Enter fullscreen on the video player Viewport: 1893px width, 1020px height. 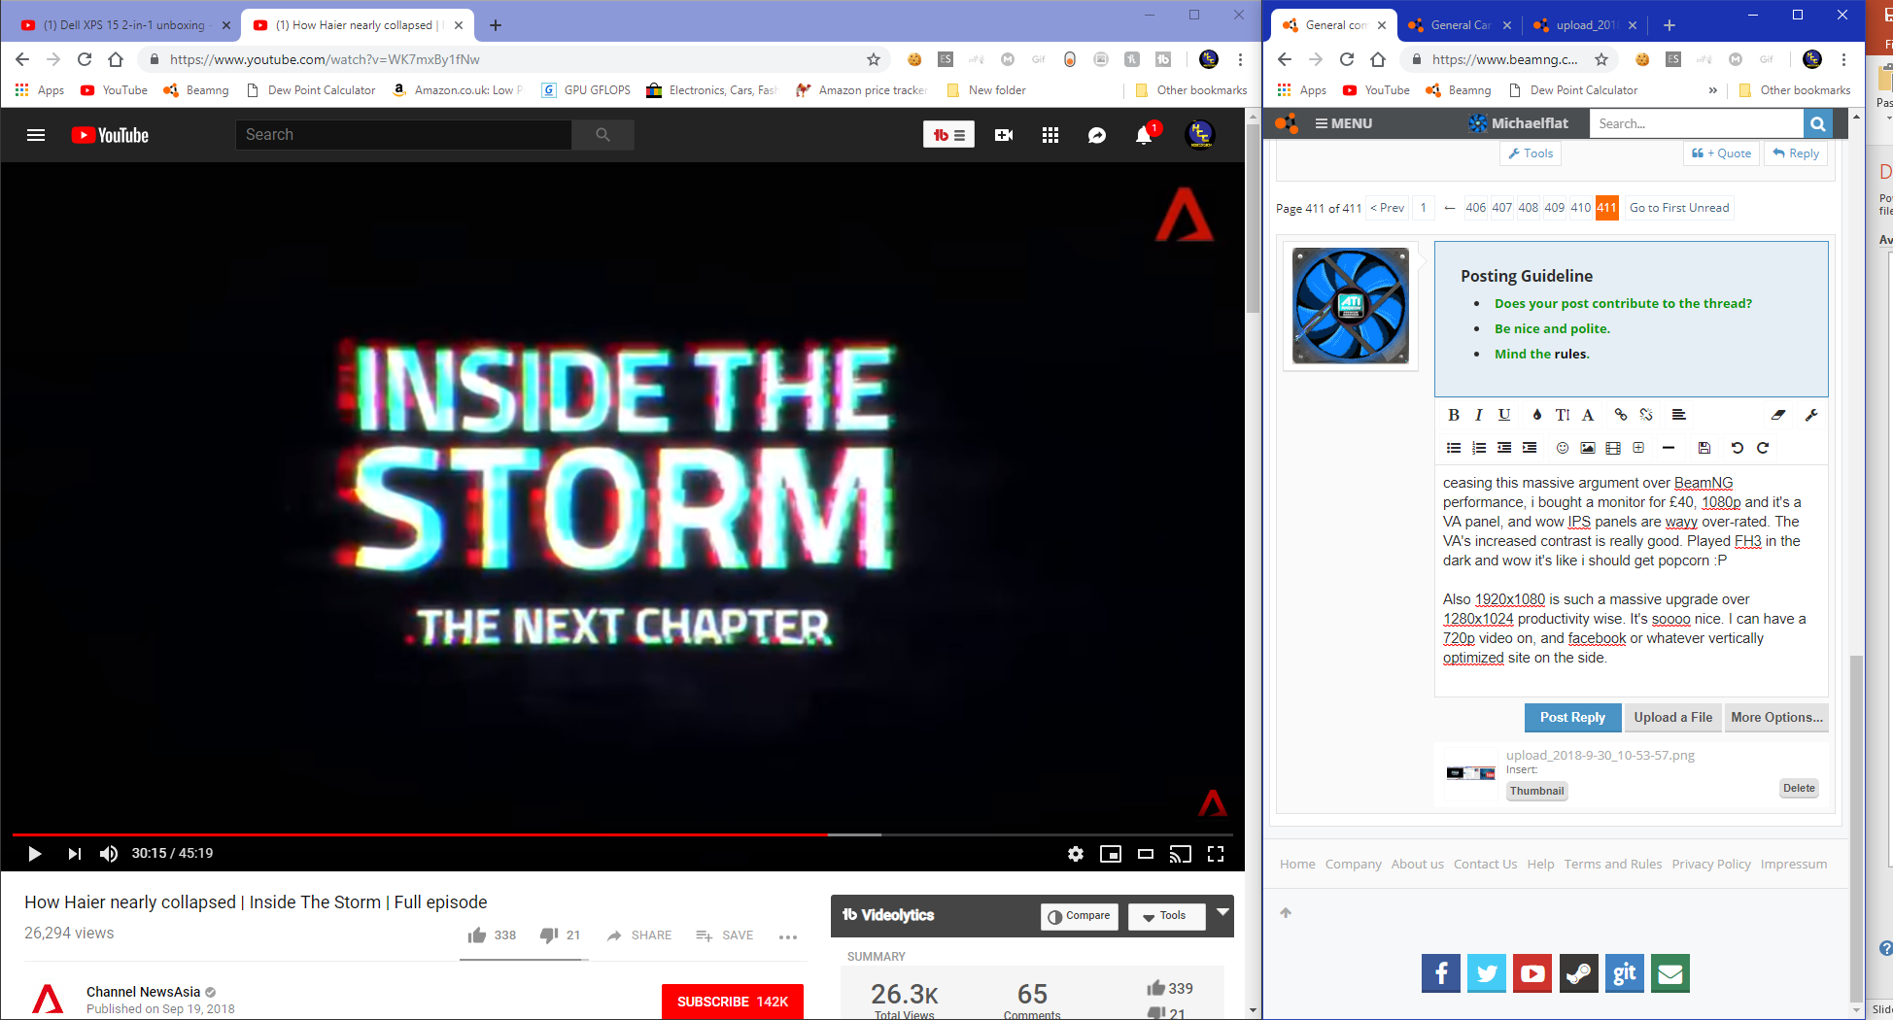tap(1216, 854)
